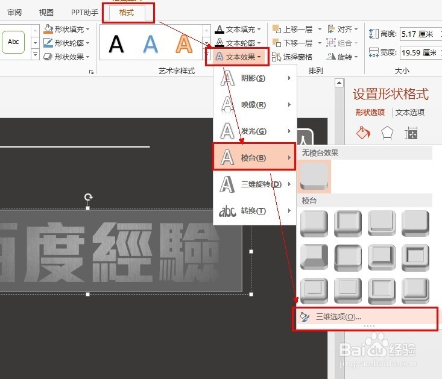Select the Abc shape style preset
Screen dimensions: 442x379
click(13, 42)
